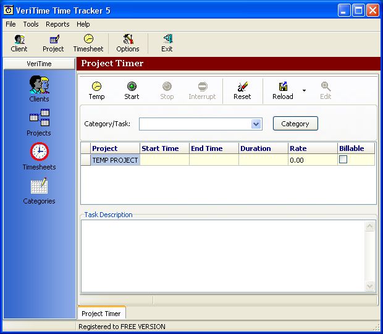
Task: Click the End Time column header
Action: 214,148
